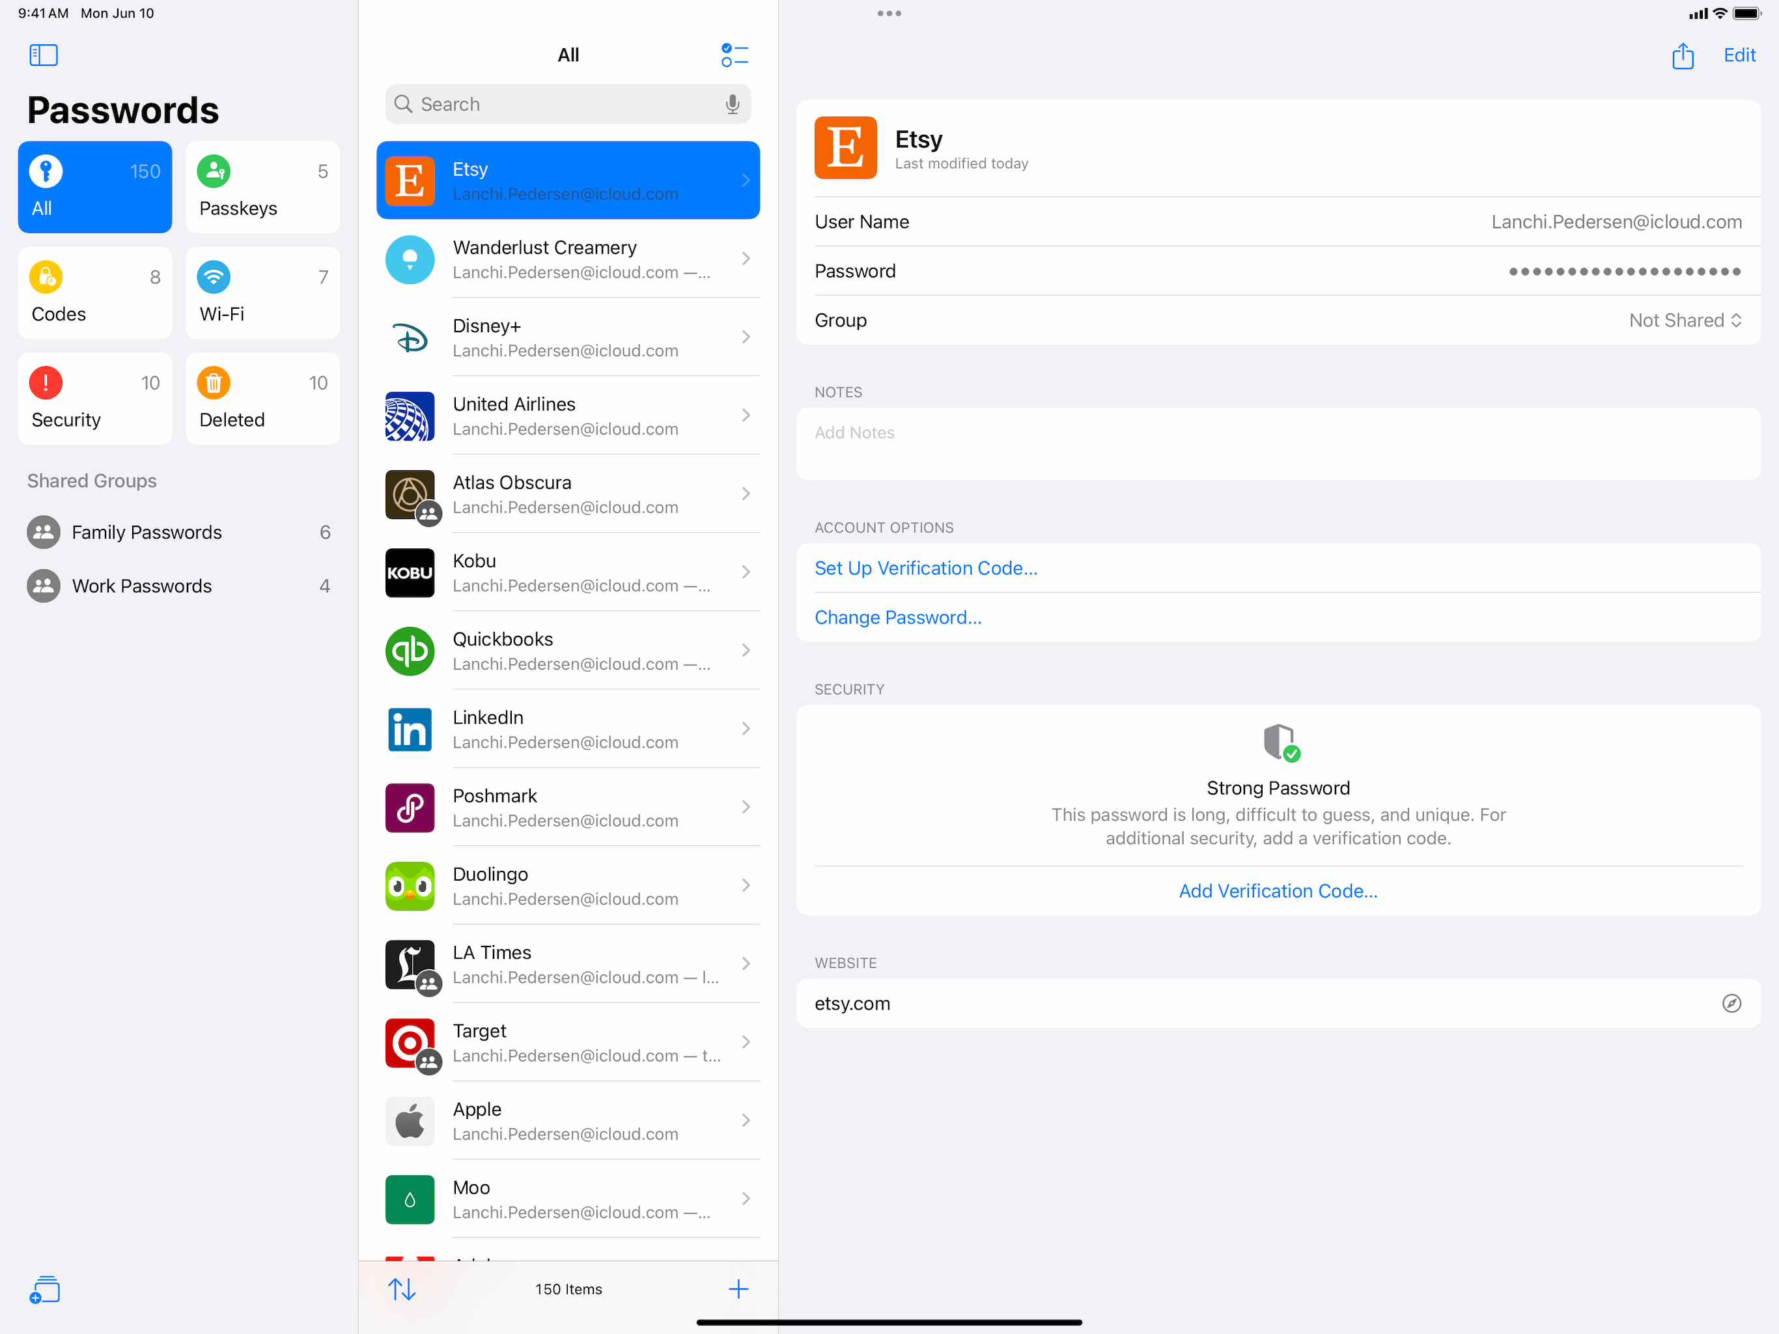The height and width of the screenshot is (1334, 1779).
Task: Reveal the hidden Etsy password dots
Action: [x=1624, y=272]
